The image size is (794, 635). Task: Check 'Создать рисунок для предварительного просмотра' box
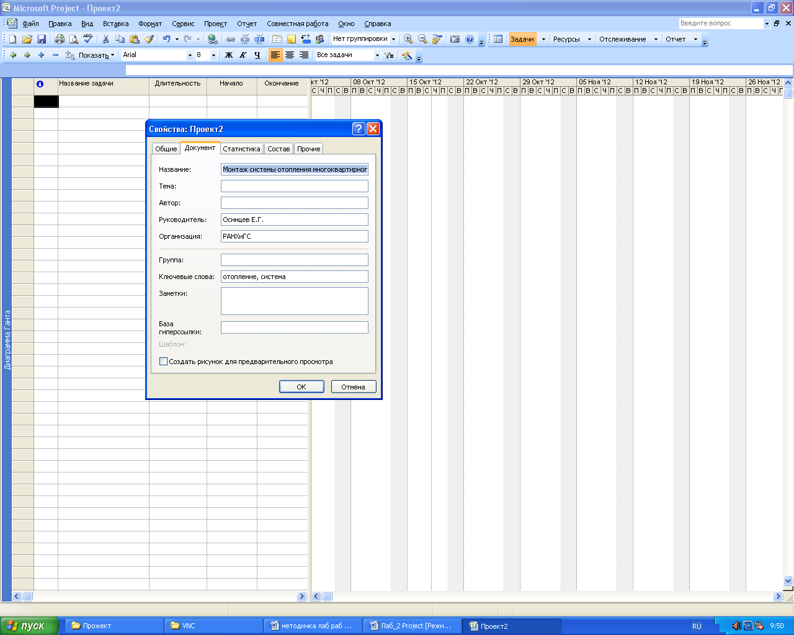(x=163, y=362)
